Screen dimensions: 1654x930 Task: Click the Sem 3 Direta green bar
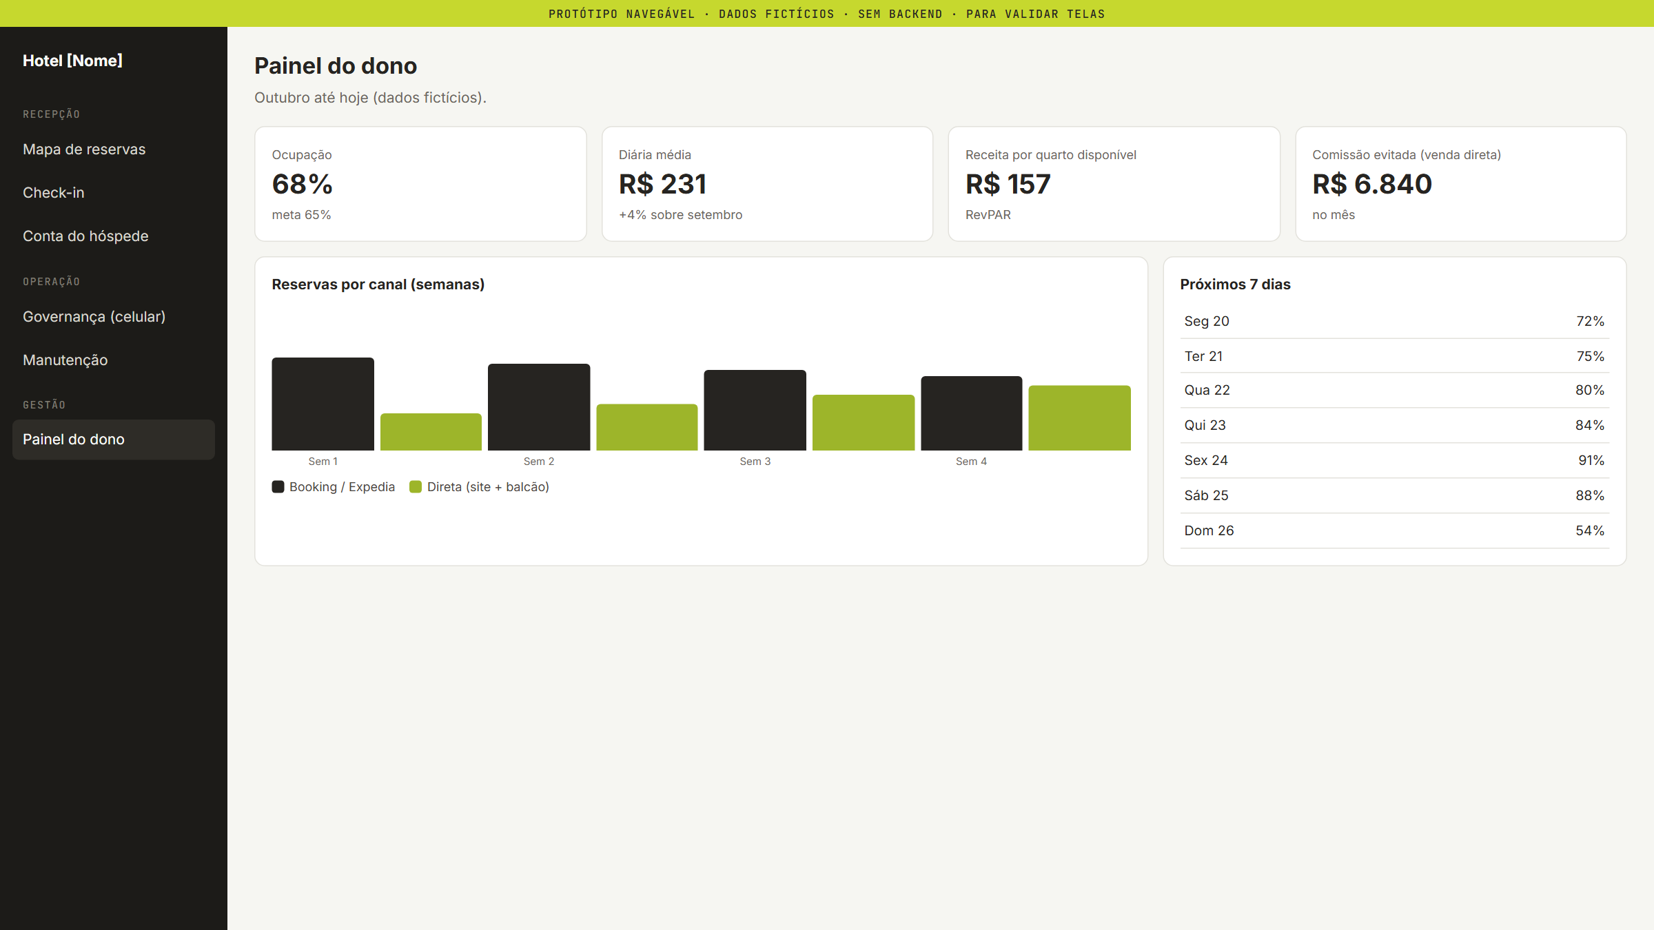click(864, 422)
